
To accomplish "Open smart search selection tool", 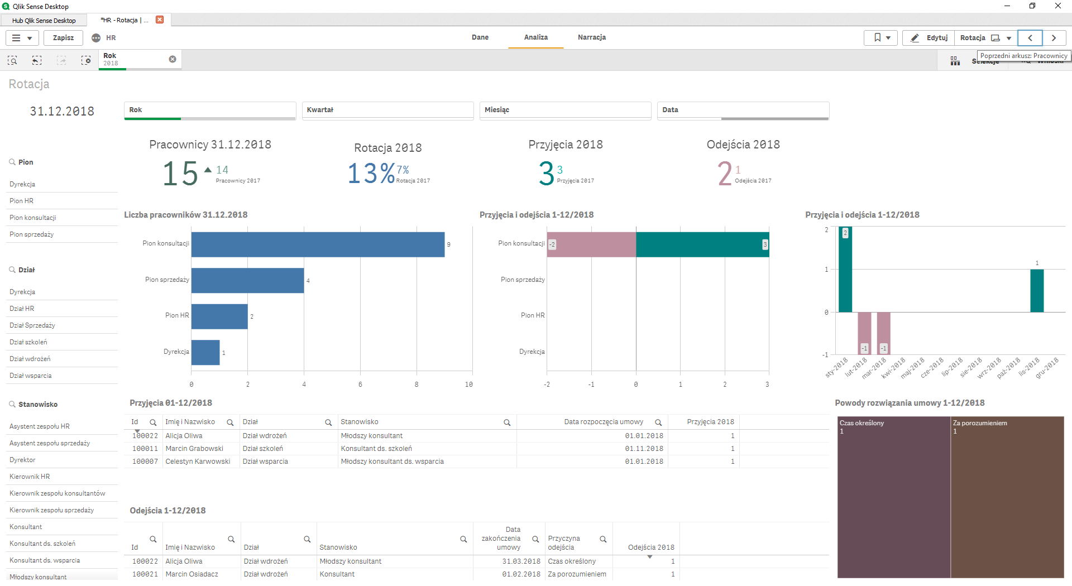I will [12, 60].
